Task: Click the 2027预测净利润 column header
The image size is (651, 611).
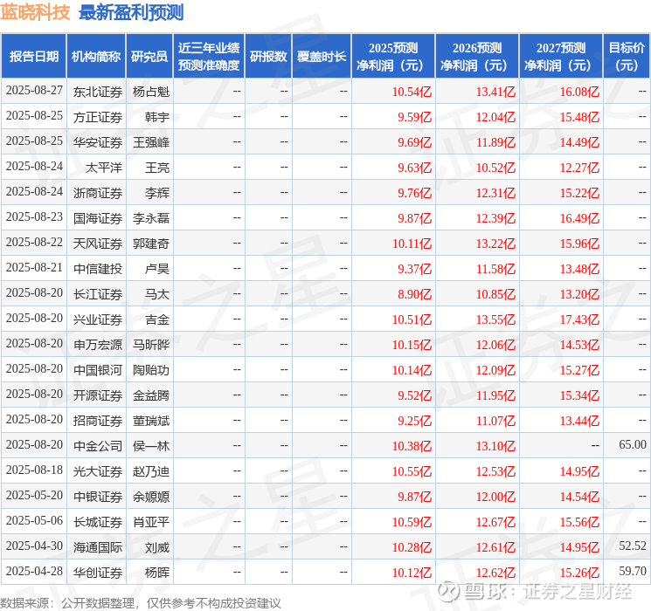Action: click(x=561, y=57)
